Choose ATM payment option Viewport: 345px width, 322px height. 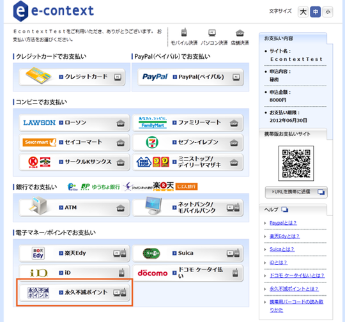pyautogui.click(x=74, y=208)
